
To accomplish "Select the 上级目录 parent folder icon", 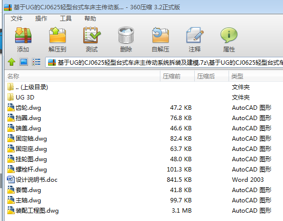I will pos(10,87).
